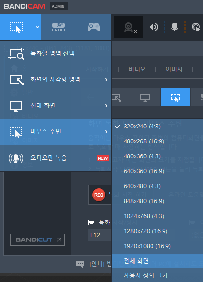Toggle the speaker sound icon

pos(154,27)
